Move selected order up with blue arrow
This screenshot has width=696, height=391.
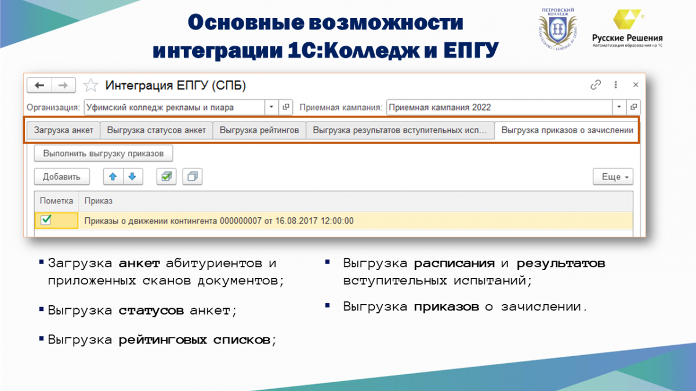pyautogui.click(x=113, y=177)
